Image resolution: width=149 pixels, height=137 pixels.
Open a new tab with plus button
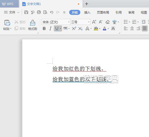point(87,4)
